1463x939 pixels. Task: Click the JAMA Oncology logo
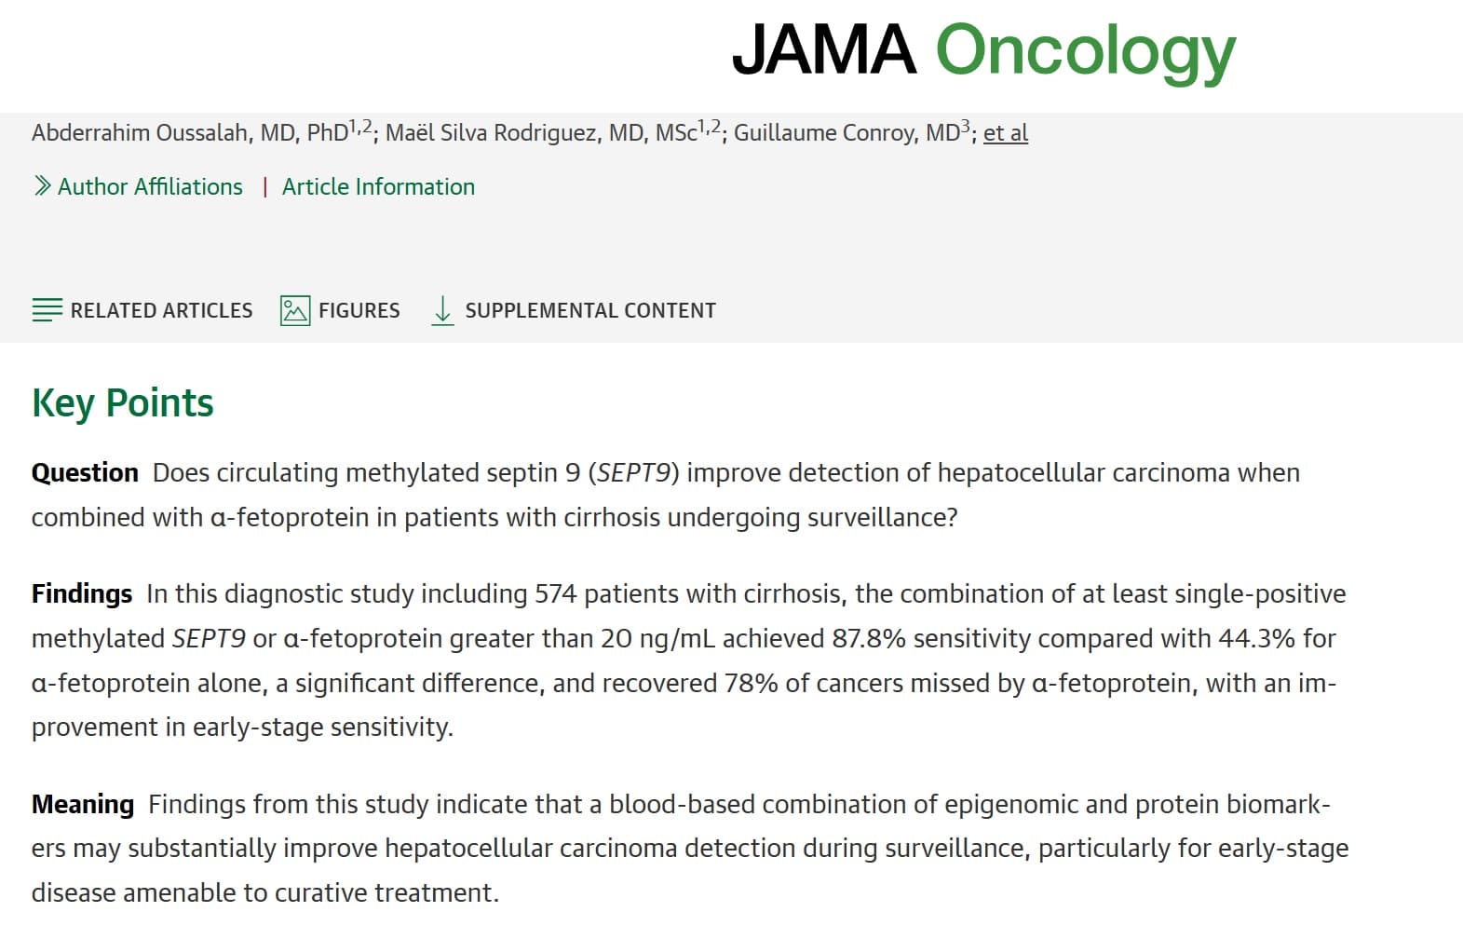(x=983, y=50)
